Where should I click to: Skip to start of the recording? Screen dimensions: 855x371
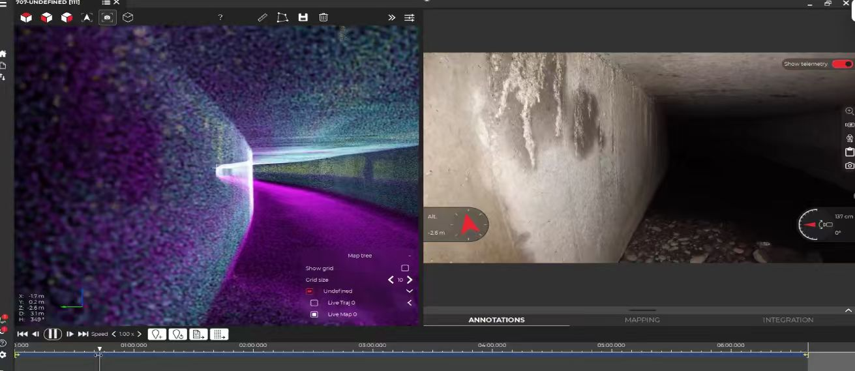22,334
